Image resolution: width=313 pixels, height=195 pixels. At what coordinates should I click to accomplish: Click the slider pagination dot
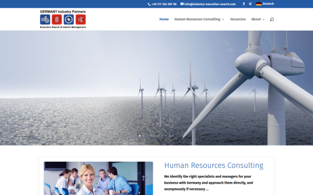point(140,136)
